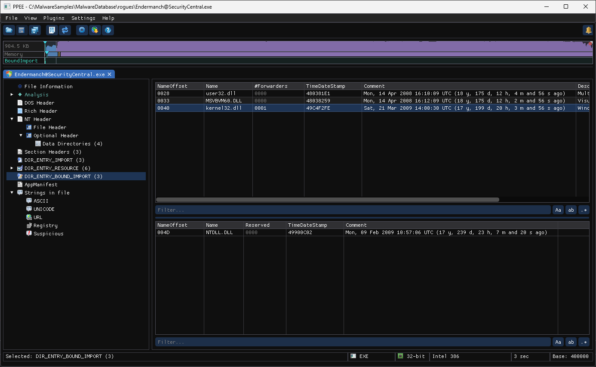
Task: Click the Reload arrows toolbar icon
Action: tap(65, 30)
